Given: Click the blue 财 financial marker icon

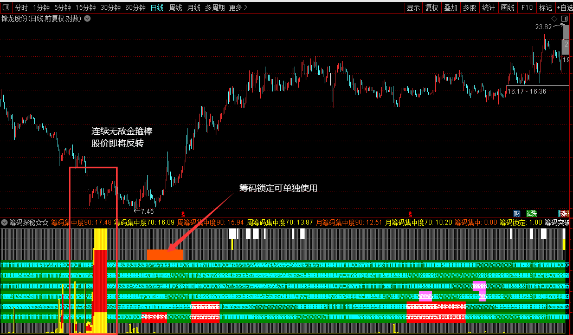Looking at the screenshot, I should click(517, 213).
